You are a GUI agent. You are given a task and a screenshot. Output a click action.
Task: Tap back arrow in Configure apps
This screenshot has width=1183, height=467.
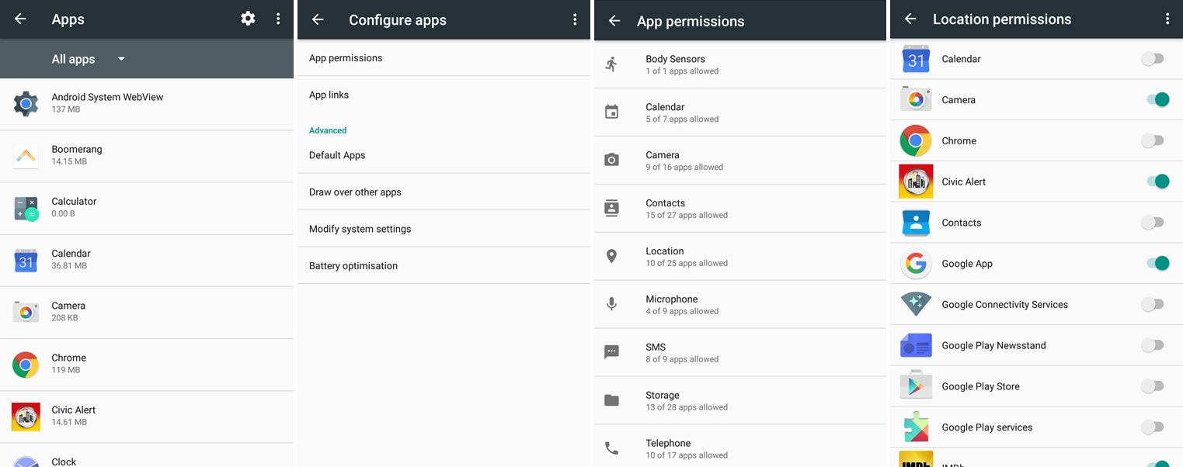tap(318, 19)
